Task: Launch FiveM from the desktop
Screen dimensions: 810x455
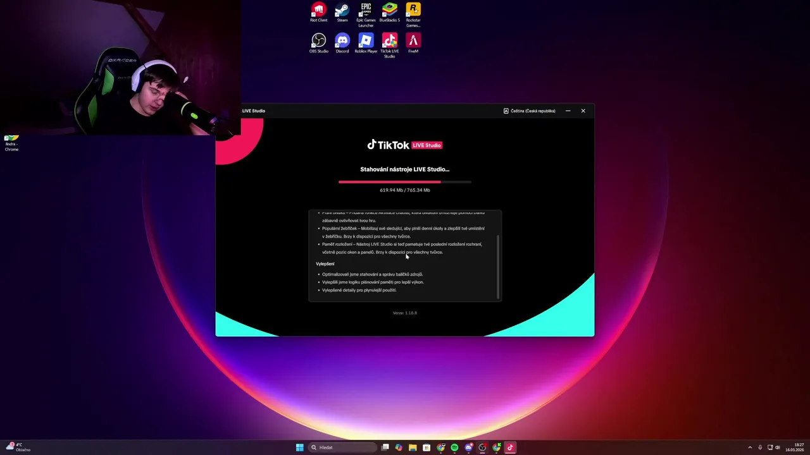Action: click(x=413, y=44)
